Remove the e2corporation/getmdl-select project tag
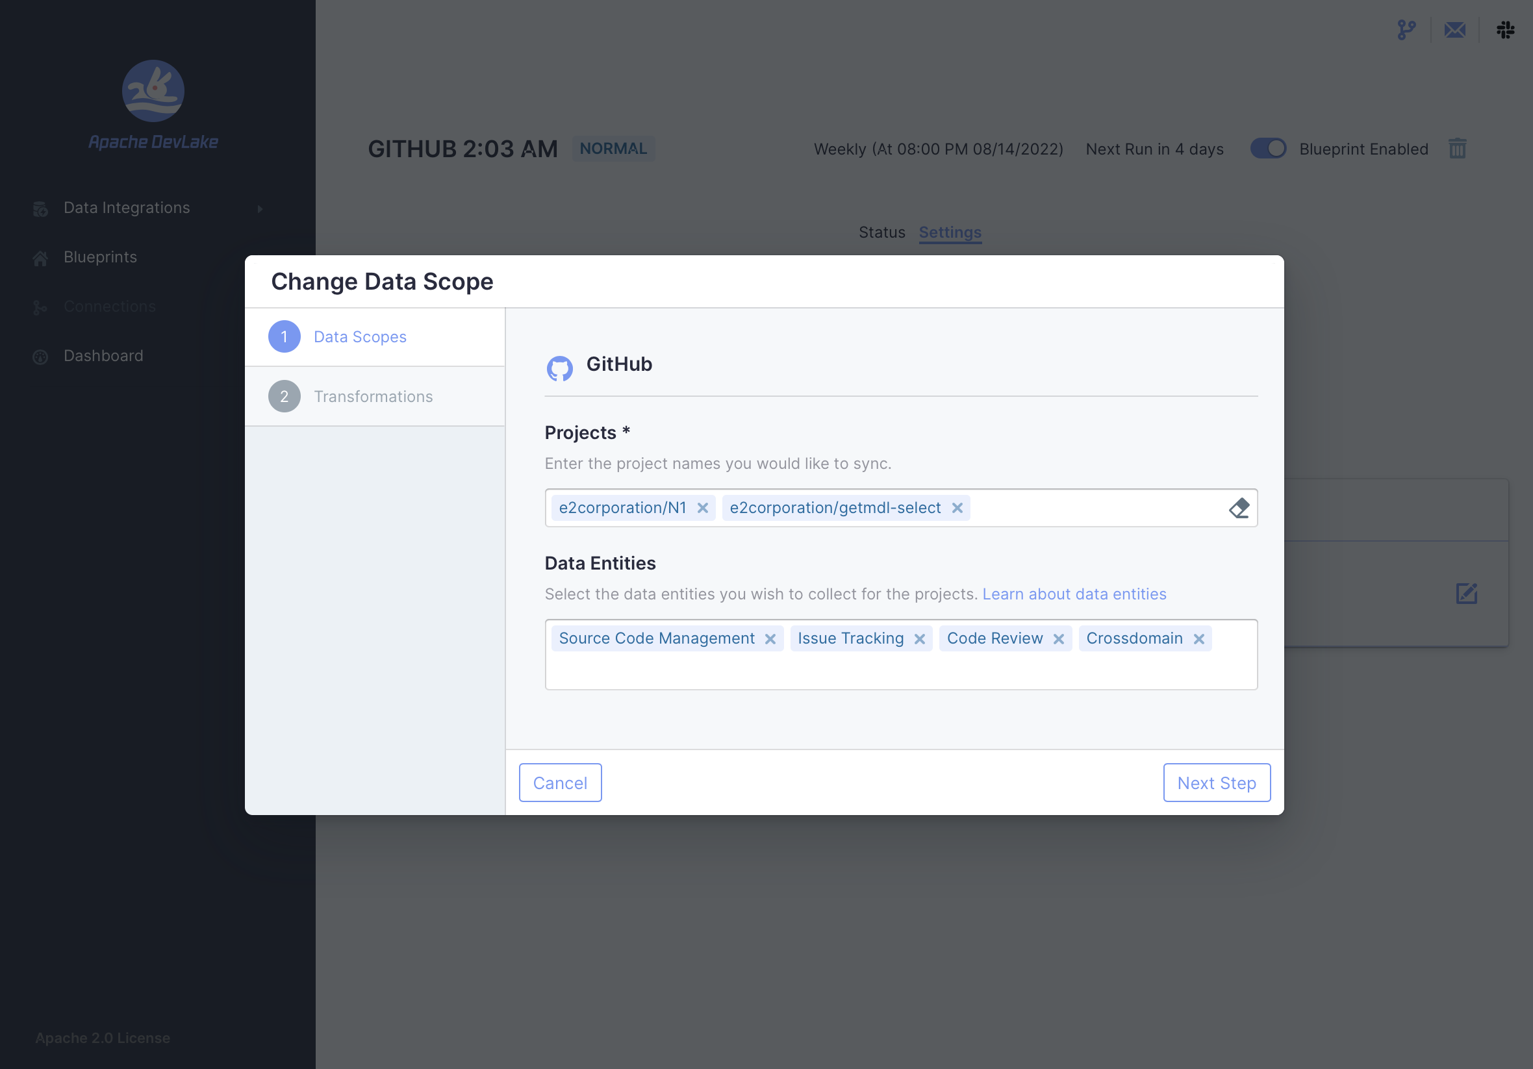The height and width of the screenshot is (1069, 1533). click(x=957, y=508)
